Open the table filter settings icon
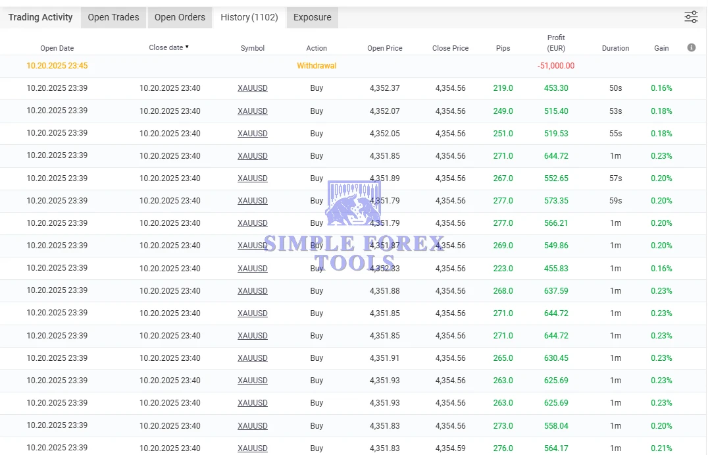 [x=691, y=17]
